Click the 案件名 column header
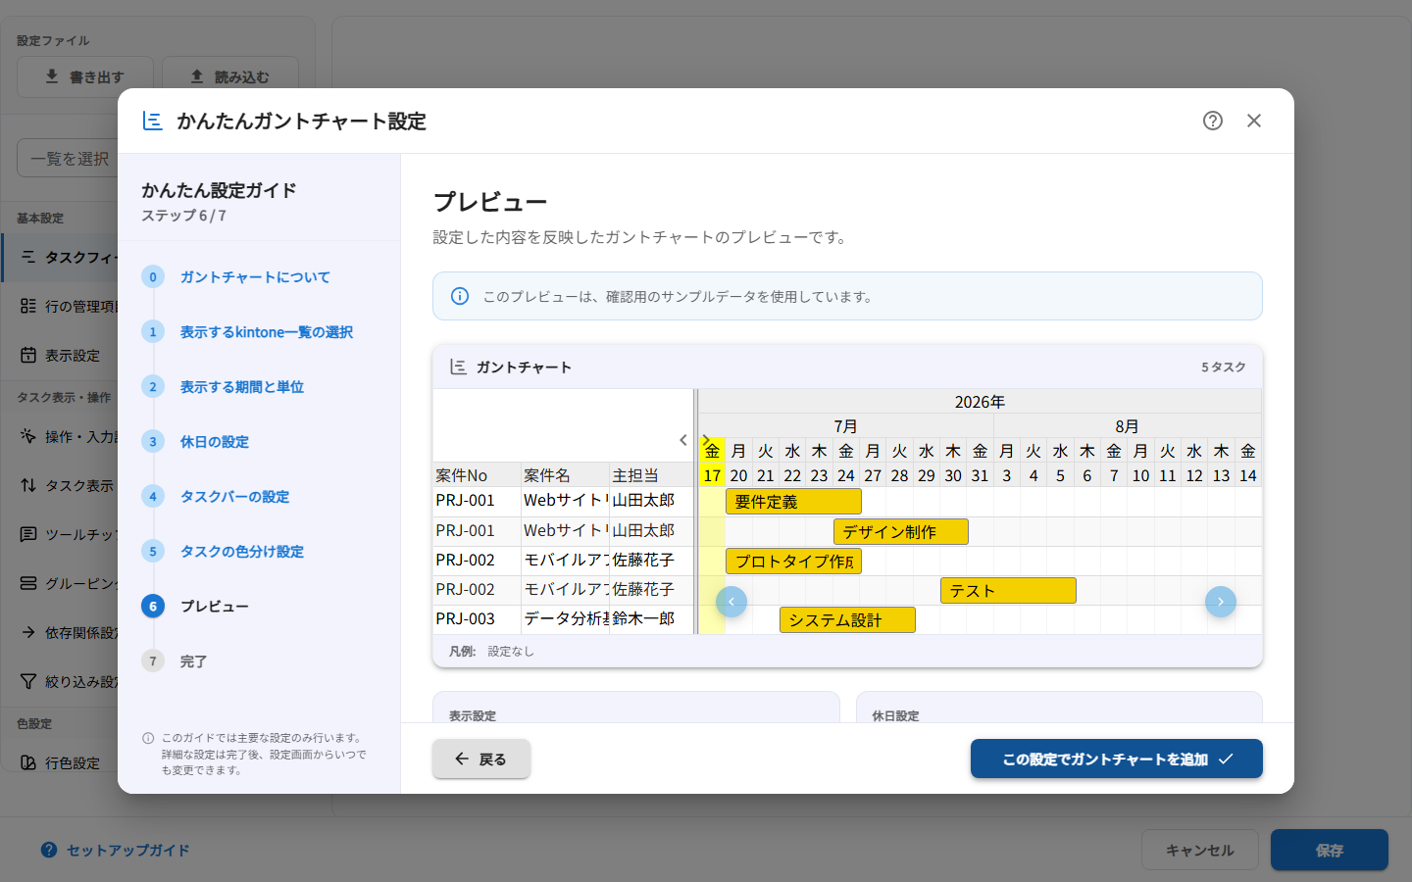The image size is (1412, 882). click(x=565, y=475)
